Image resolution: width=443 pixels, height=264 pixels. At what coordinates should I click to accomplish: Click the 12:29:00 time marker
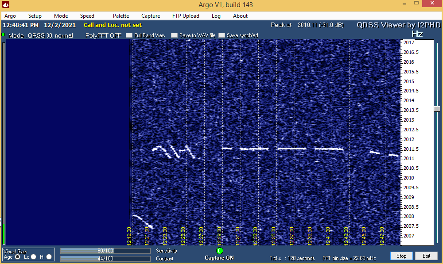(220, 236)
